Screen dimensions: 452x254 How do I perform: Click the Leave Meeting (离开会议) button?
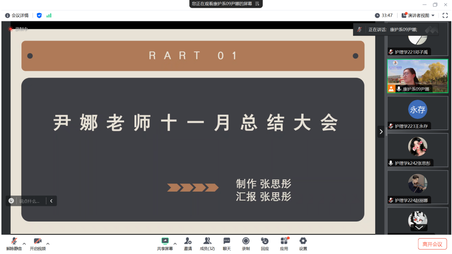point(432,244)
